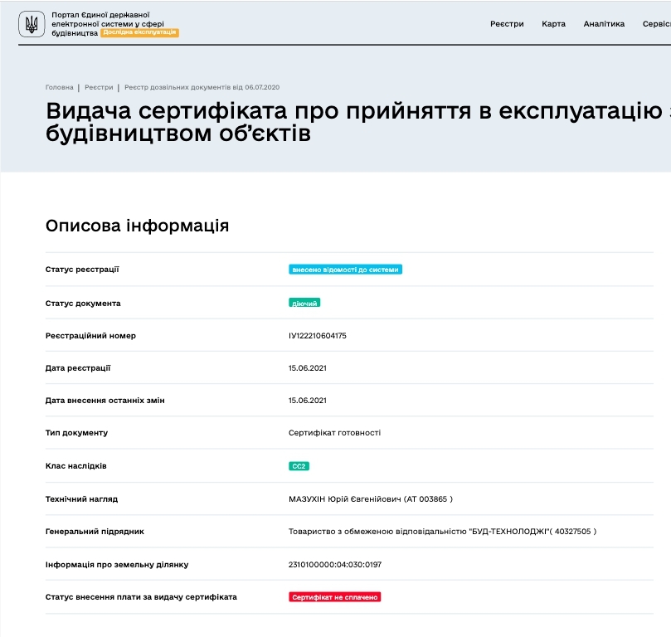The width and height of the screenshot is (671, 637).
Task: Open the Сервіси menu item
Action: [656, 24]
